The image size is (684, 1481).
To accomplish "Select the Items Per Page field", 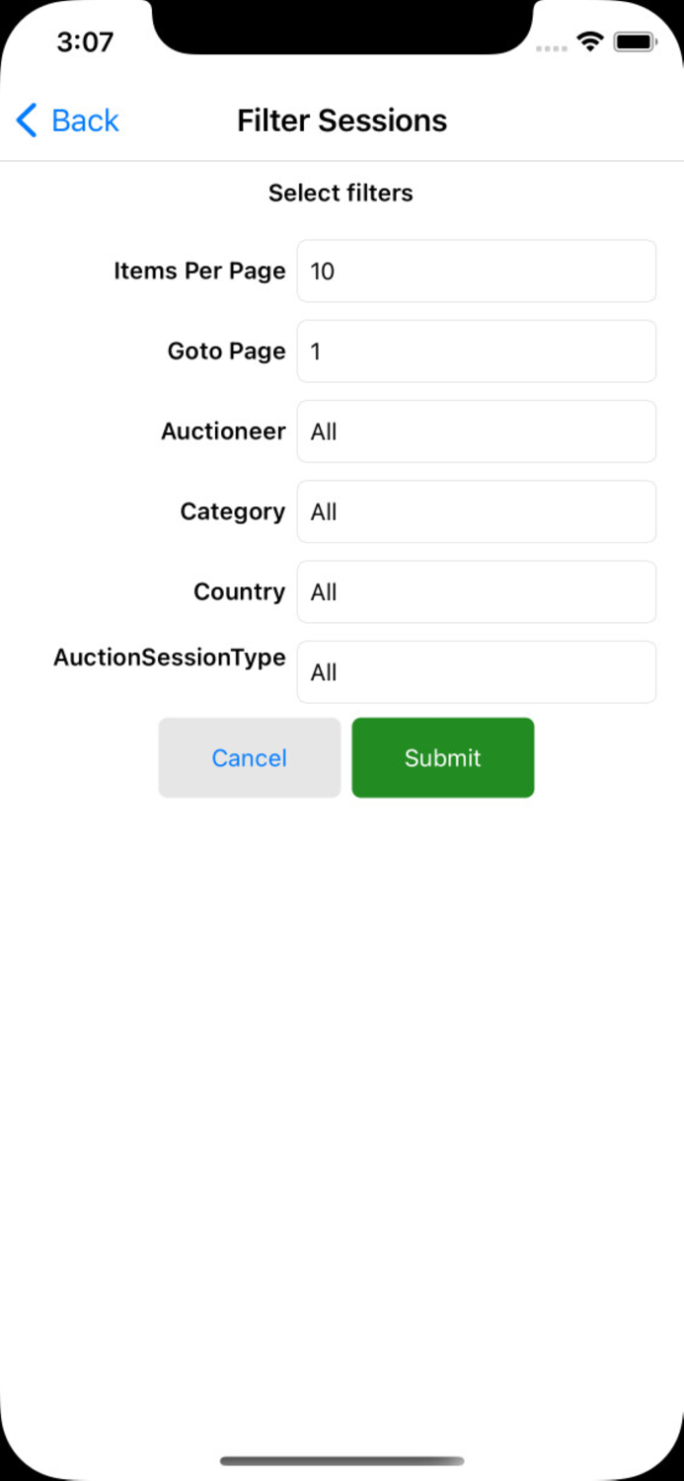I will tap(477, 271).
